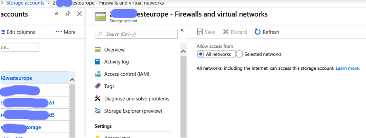Collapse the accounts list panel chevrons
This screenshot has height=138, width=366.
56,14
